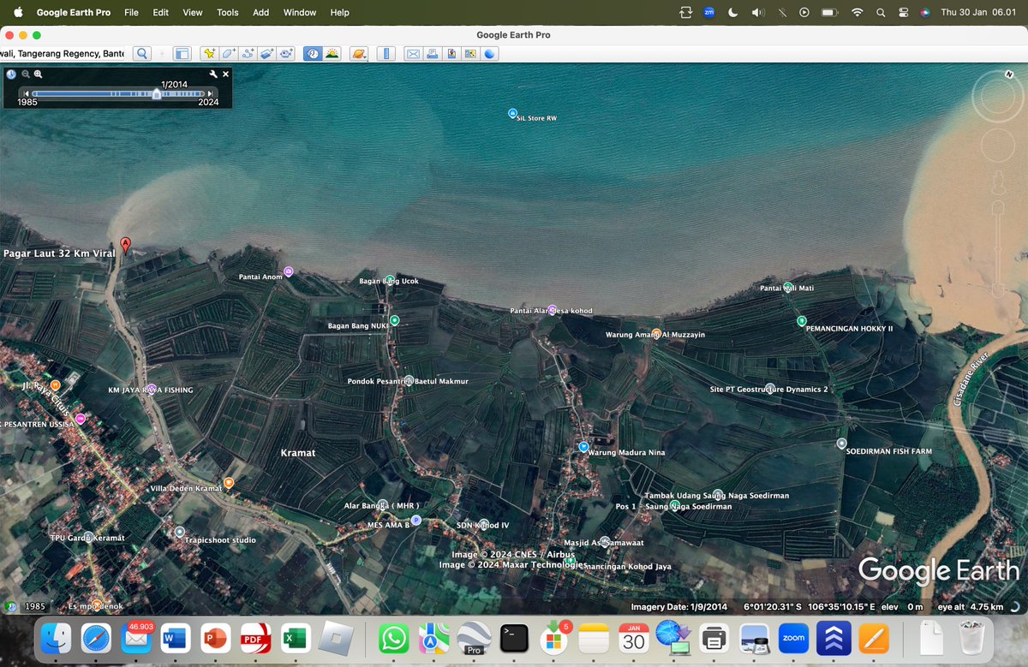Toggle historical imagery clock button

point(313,53)
